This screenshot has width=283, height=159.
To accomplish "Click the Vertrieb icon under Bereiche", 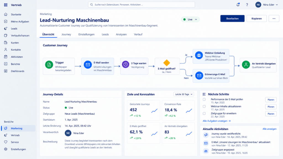I will pos(6,135).
